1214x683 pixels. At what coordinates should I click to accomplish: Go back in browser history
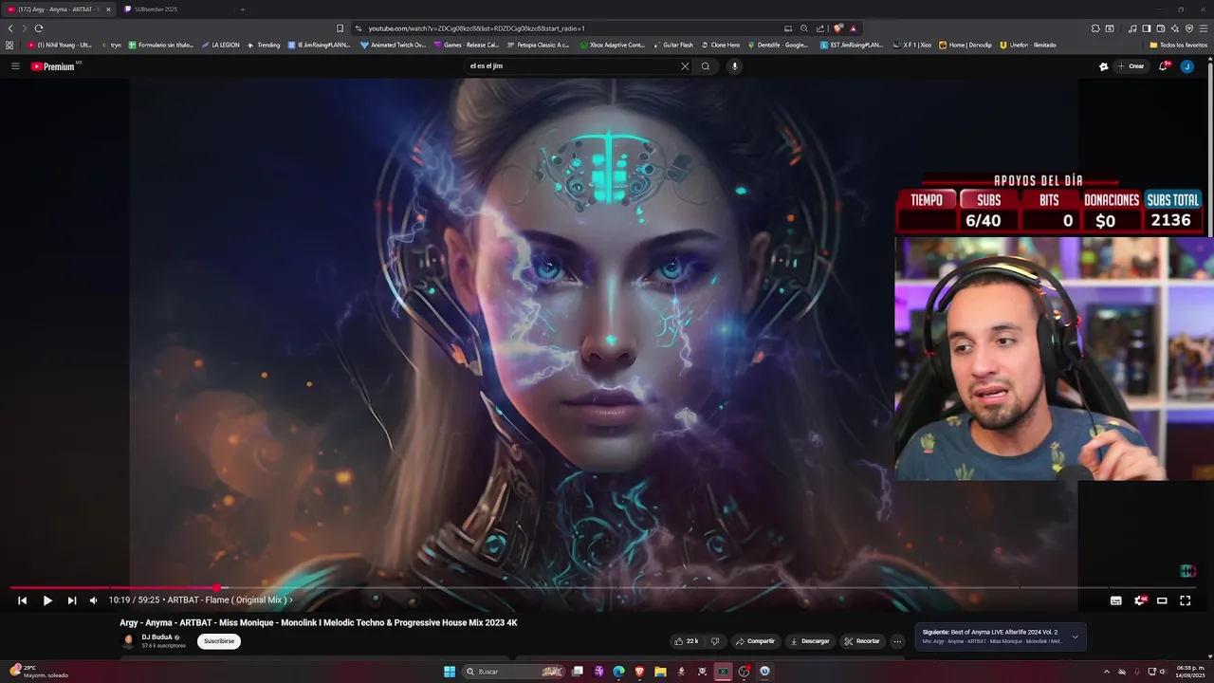click(x=10, y=28)
